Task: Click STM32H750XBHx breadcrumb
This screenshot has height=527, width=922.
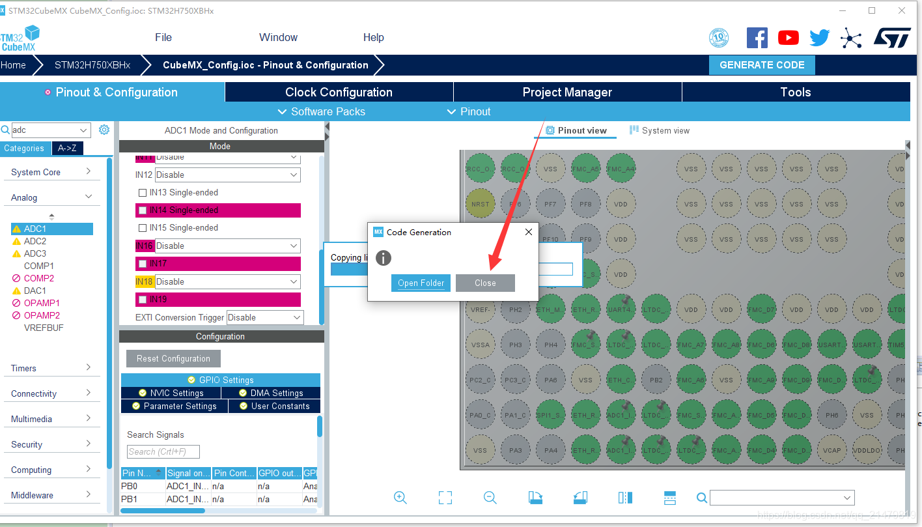Action: click(92, 65)
